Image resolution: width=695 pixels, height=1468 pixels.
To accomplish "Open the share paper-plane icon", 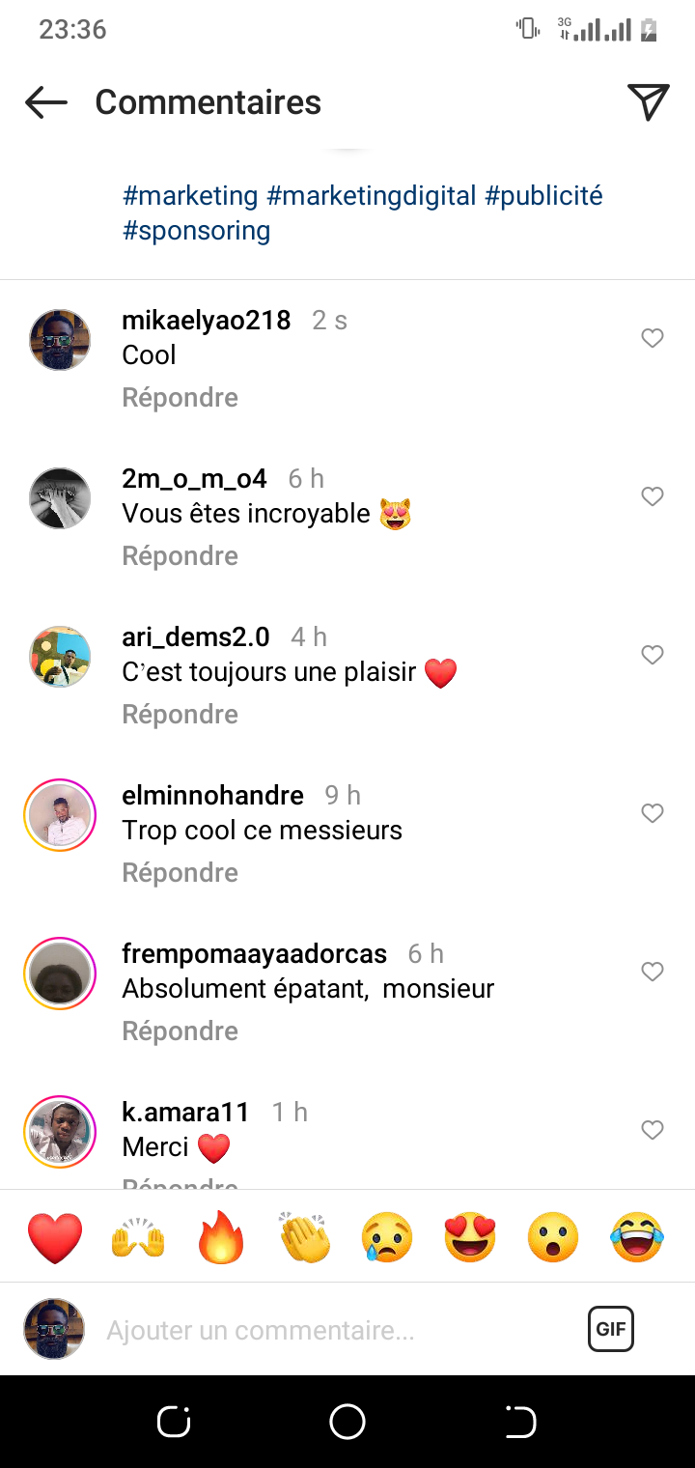I will point(648,102).
